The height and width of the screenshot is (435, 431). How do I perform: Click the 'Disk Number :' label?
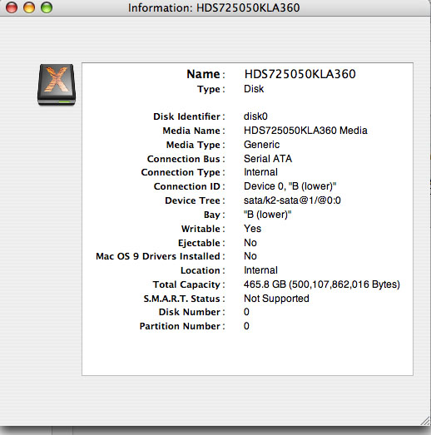click(191, 312)
